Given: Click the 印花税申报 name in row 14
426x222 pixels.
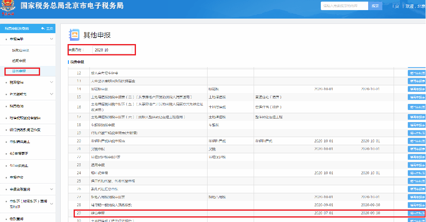Looking at the screenshot, I should coord(99,89).
